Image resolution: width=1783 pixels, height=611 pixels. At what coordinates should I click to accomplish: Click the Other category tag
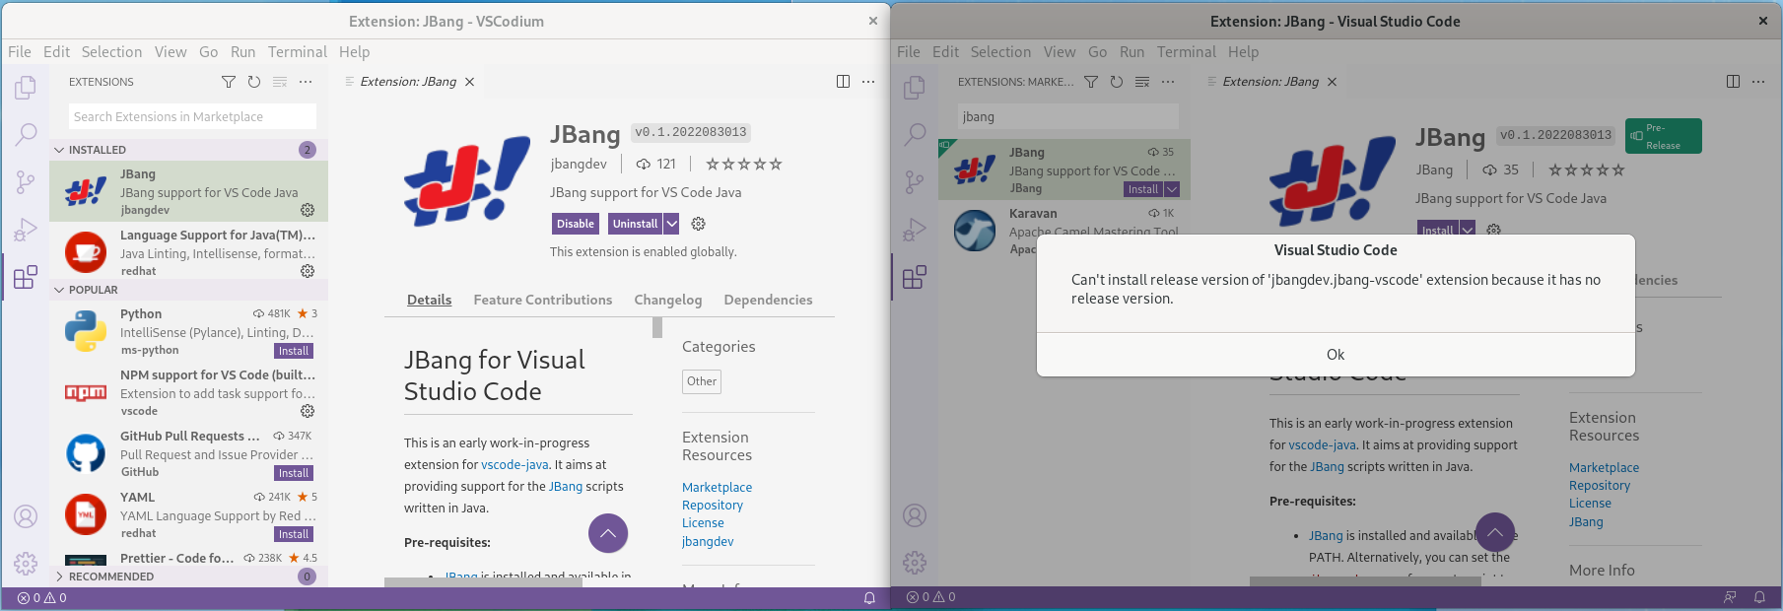coord(702,381)
